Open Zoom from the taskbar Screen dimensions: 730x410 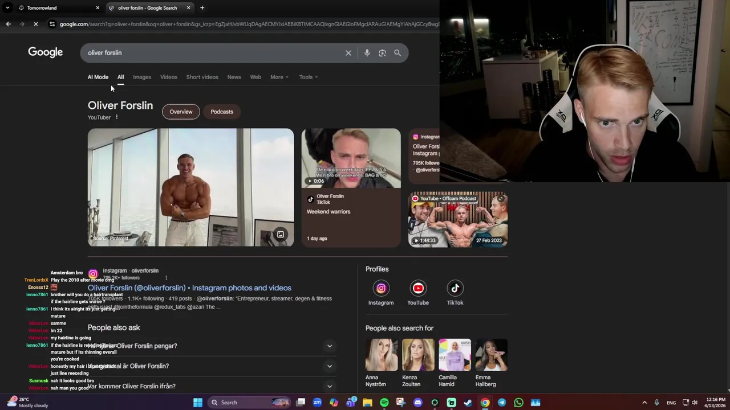[317, 403]
